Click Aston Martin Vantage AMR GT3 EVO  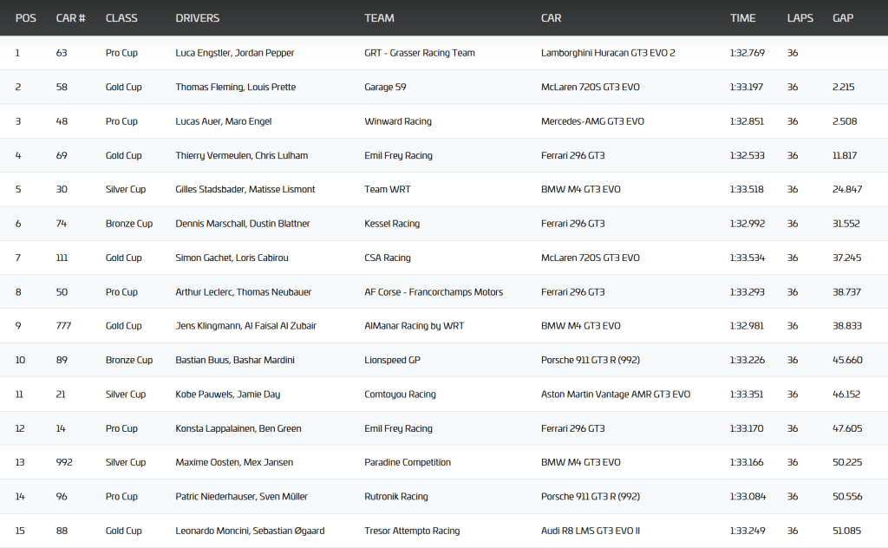(x=616, y=394)
